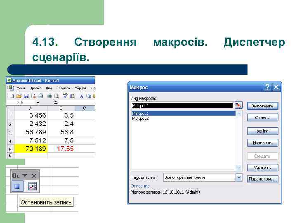Click the Отмена button
This screenshot has height=223, width=297.
click(262, 118)
